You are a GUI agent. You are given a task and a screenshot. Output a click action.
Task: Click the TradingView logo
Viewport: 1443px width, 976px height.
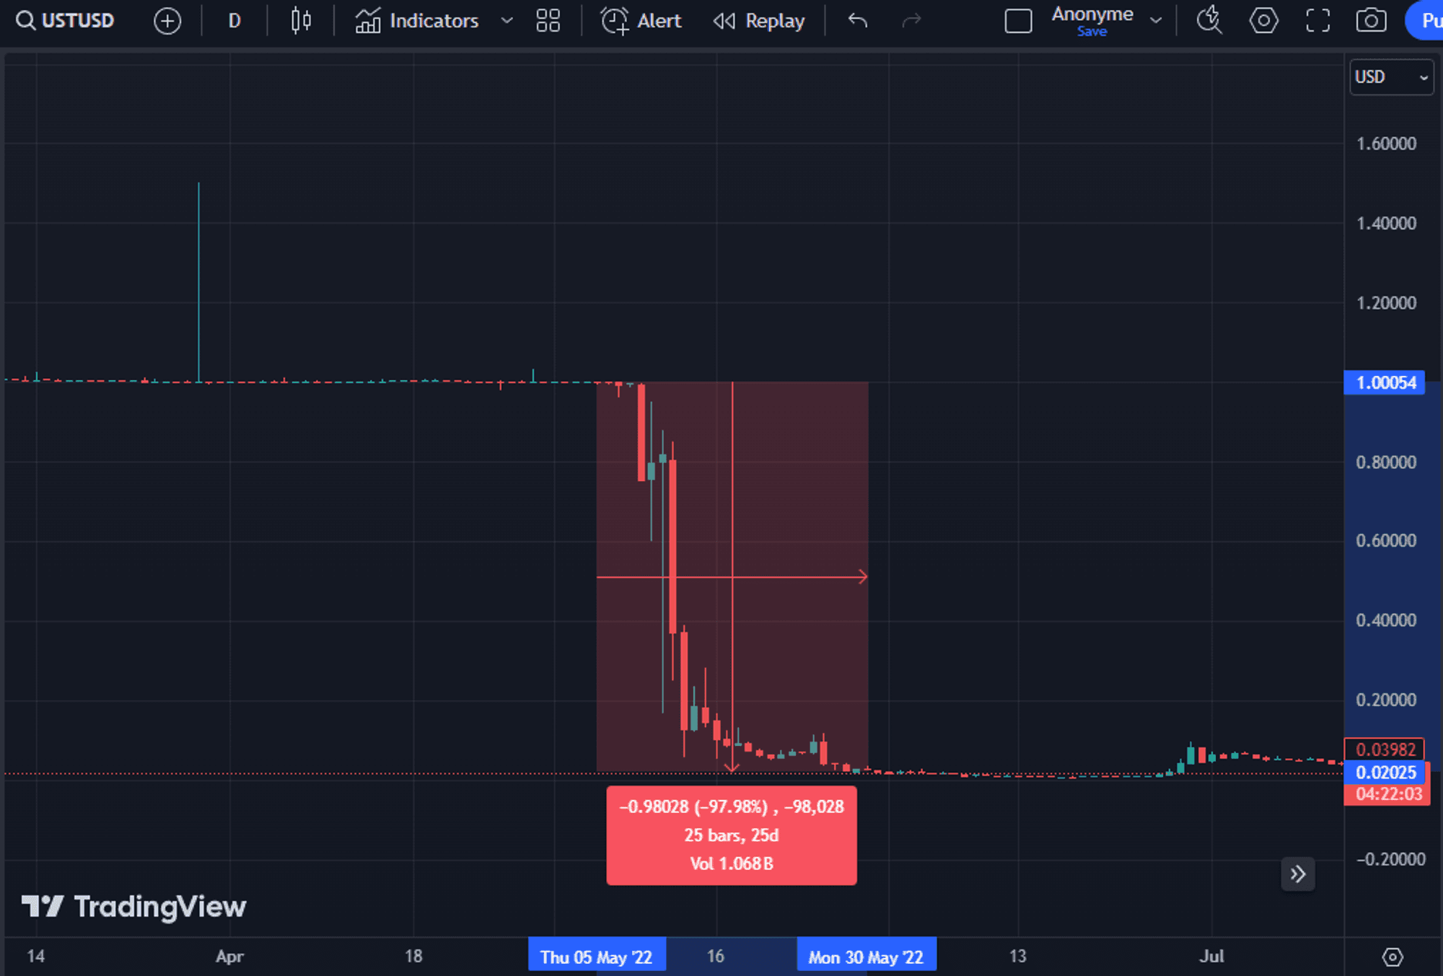(x=134, y=906)
